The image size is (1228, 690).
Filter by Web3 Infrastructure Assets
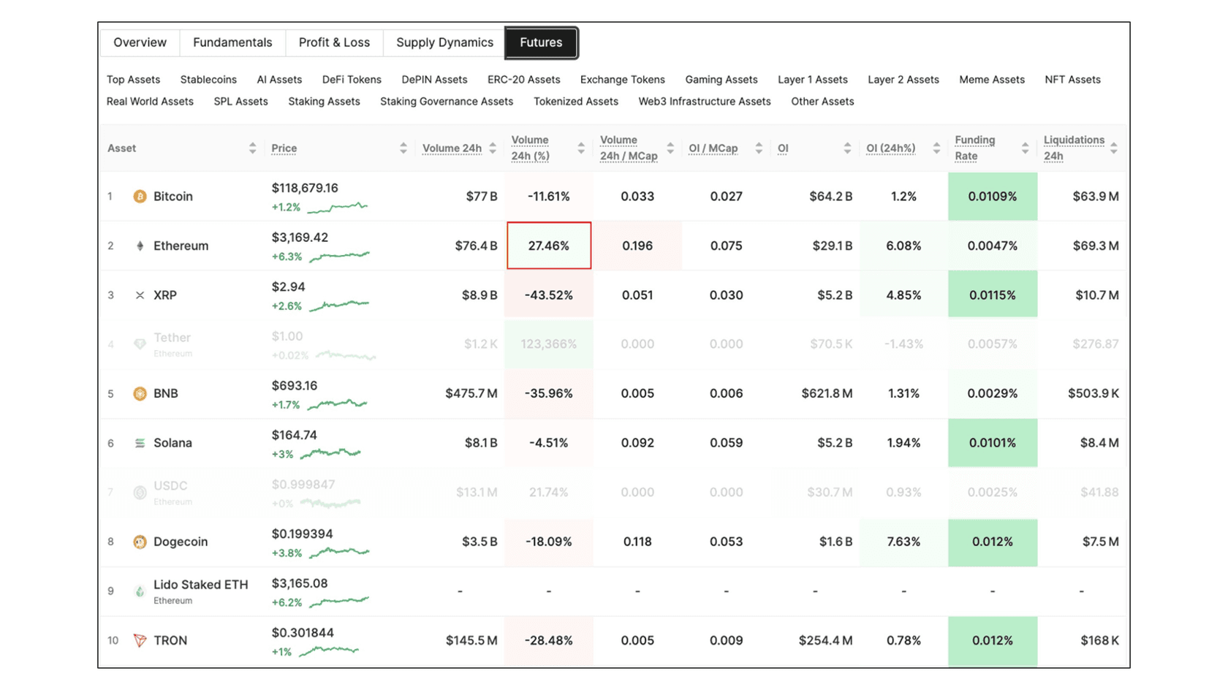click(705, 102)
